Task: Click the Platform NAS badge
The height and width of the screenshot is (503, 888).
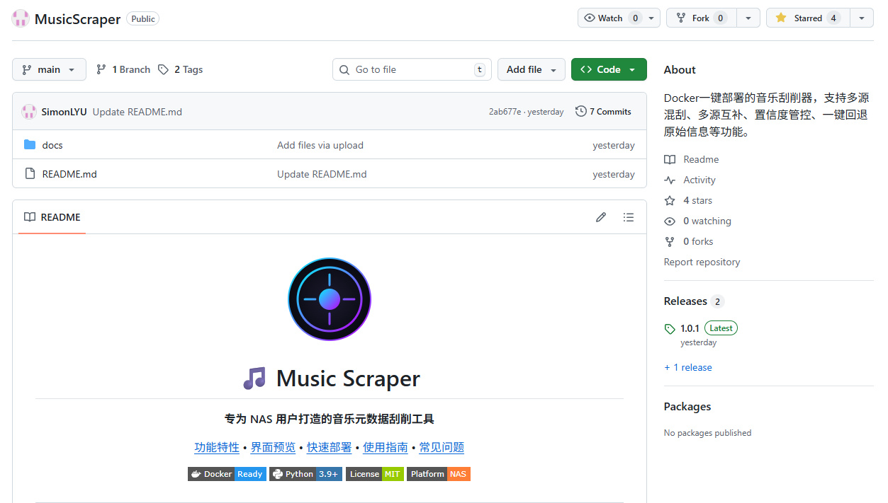Action: 439,474
